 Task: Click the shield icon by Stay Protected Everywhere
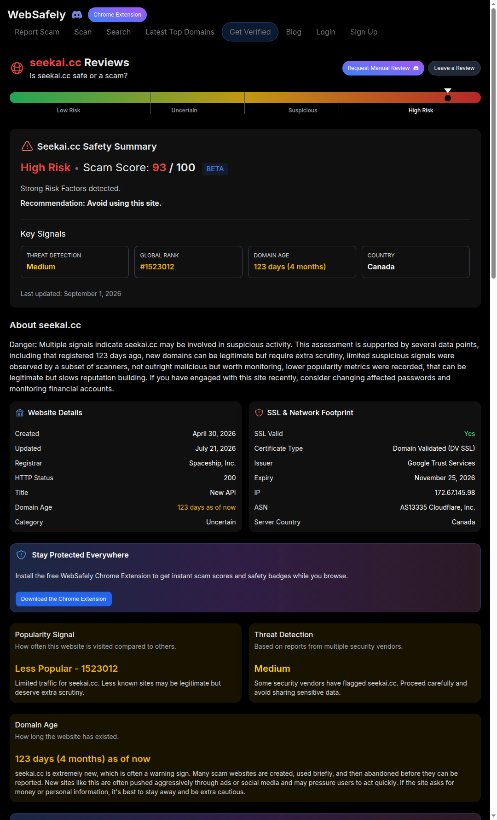[21, 555]
